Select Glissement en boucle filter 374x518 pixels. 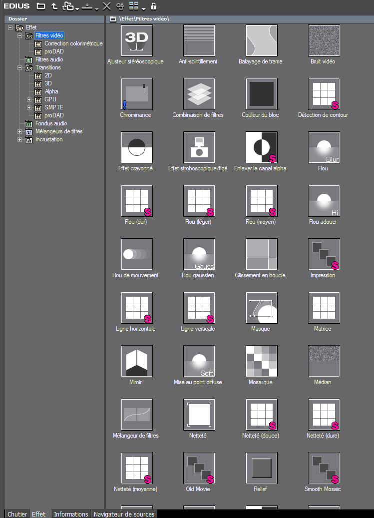tap(262, 255)
